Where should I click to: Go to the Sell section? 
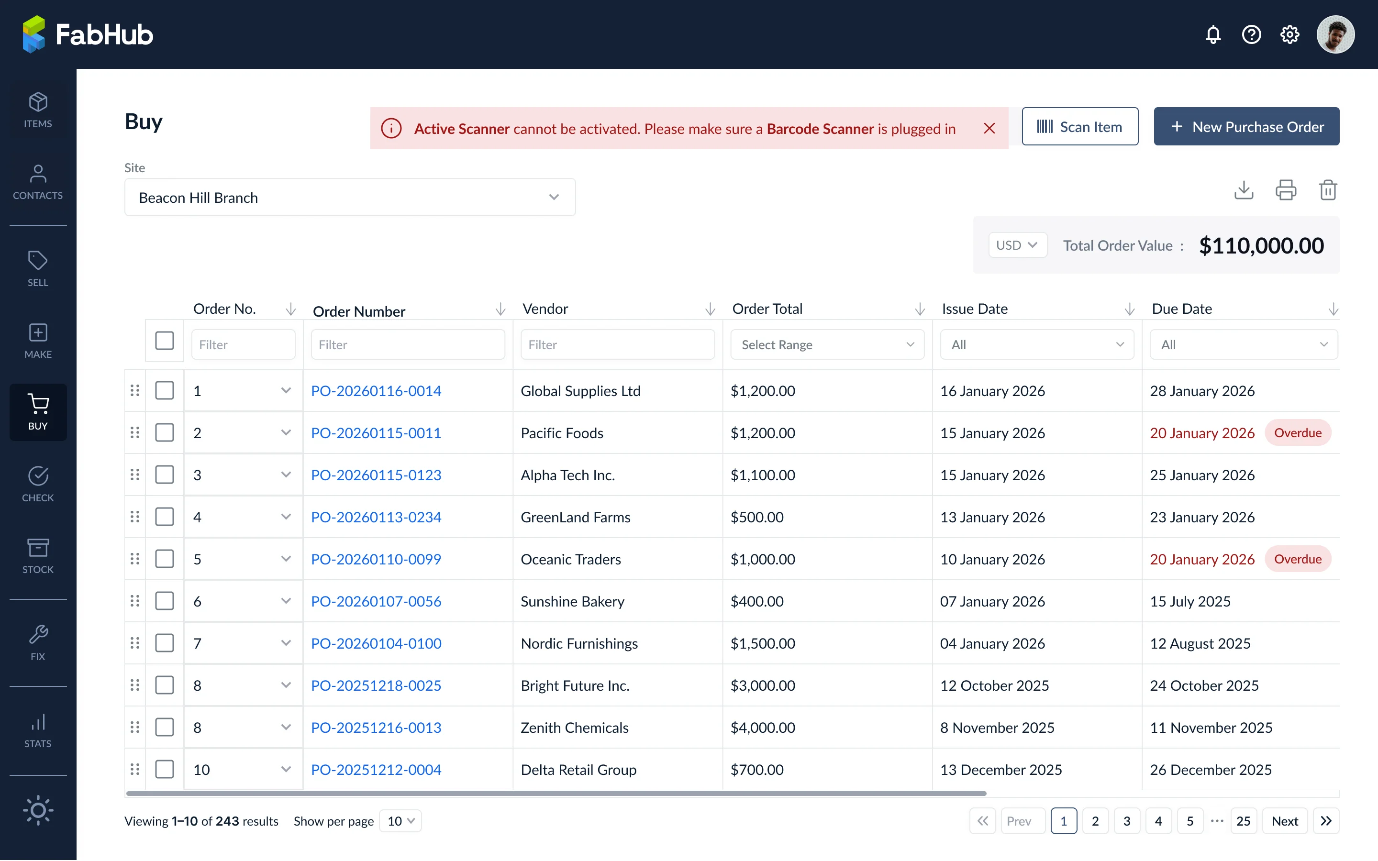pyautogui.click(x=38, y=269)
